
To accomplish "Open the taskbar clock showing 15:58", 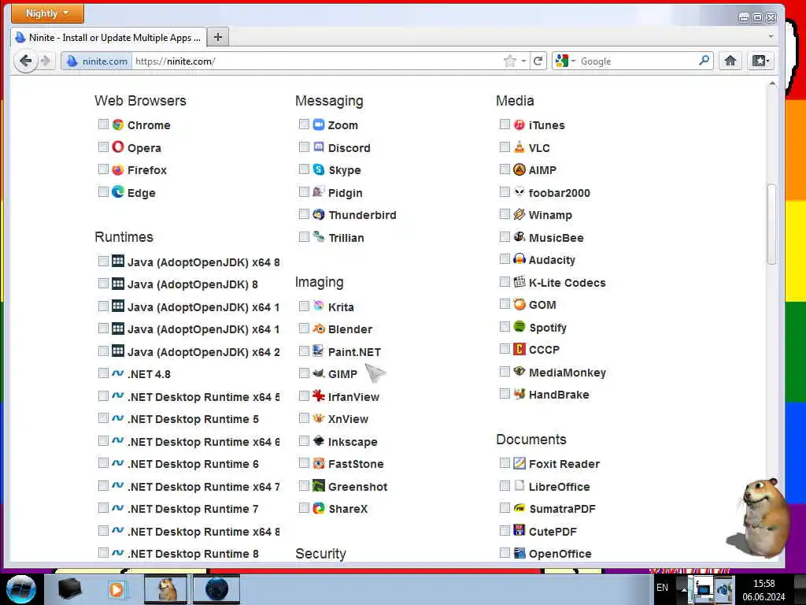I will pyautogui.click(x=763, y=589).
